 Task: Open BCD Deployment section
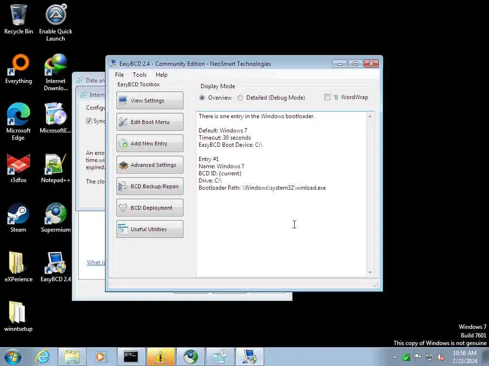tap(149, 208)
